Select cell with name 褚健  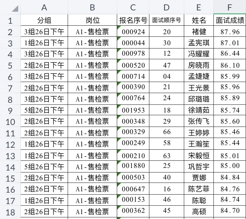199,31
